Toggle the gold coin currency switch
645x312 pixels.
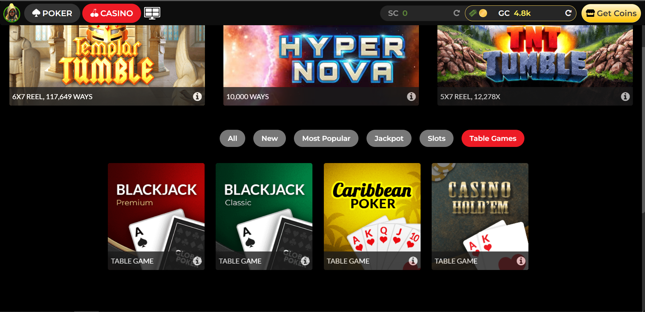point(478,13)
